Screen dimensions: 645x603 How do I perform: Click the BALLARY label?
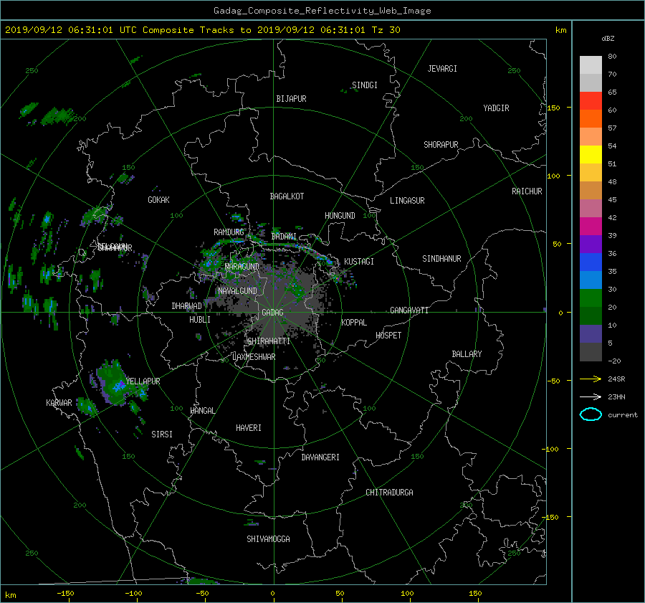point(467,354)
